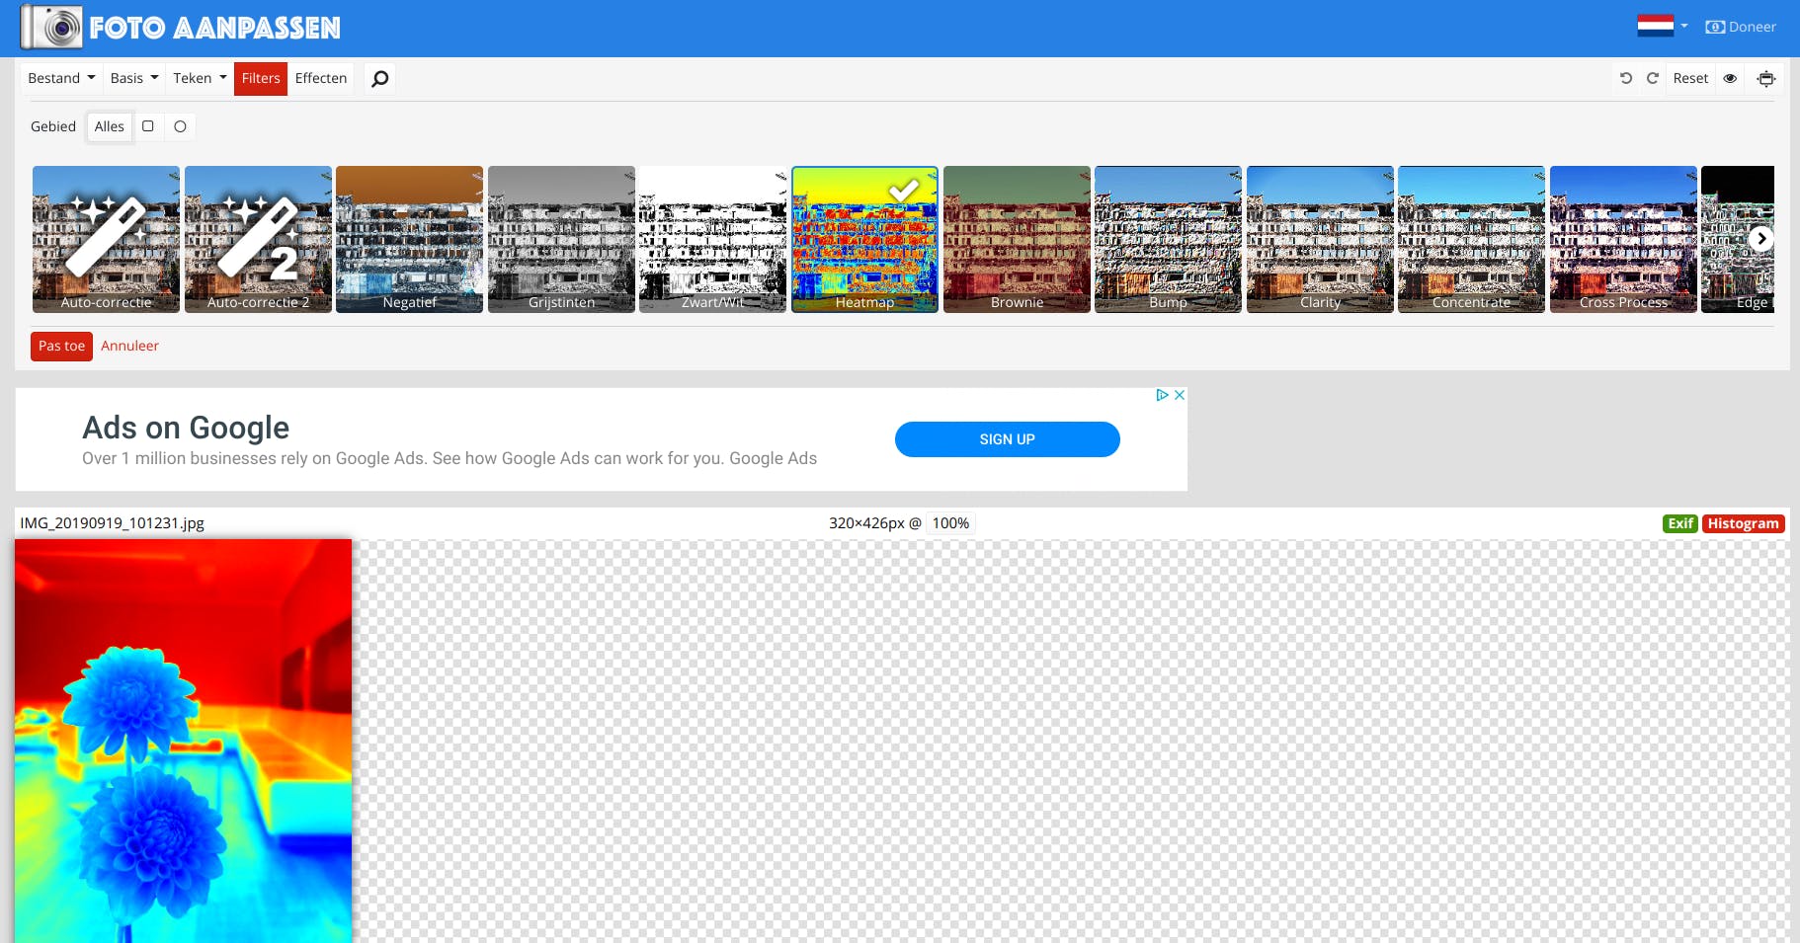The height and width of the screenshot is (943, 1800).
Task: Open the Teken menu
Action: (x=200, y=78)
